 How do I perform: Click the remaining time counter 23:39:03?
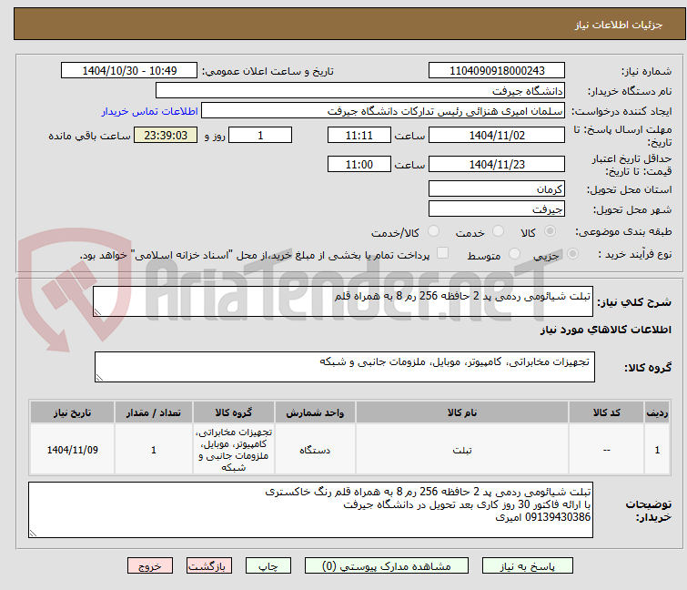[166, 136]
